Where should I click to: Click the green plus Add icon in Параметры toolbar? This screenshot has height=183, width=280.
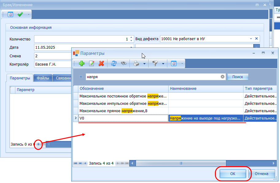coord(82,63)
